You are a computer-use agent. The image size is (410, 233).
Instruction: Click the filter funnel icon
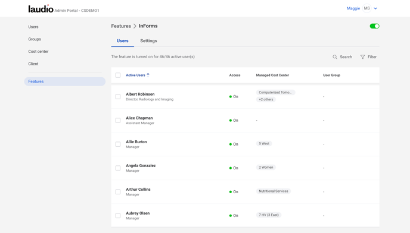coord(362,57)
